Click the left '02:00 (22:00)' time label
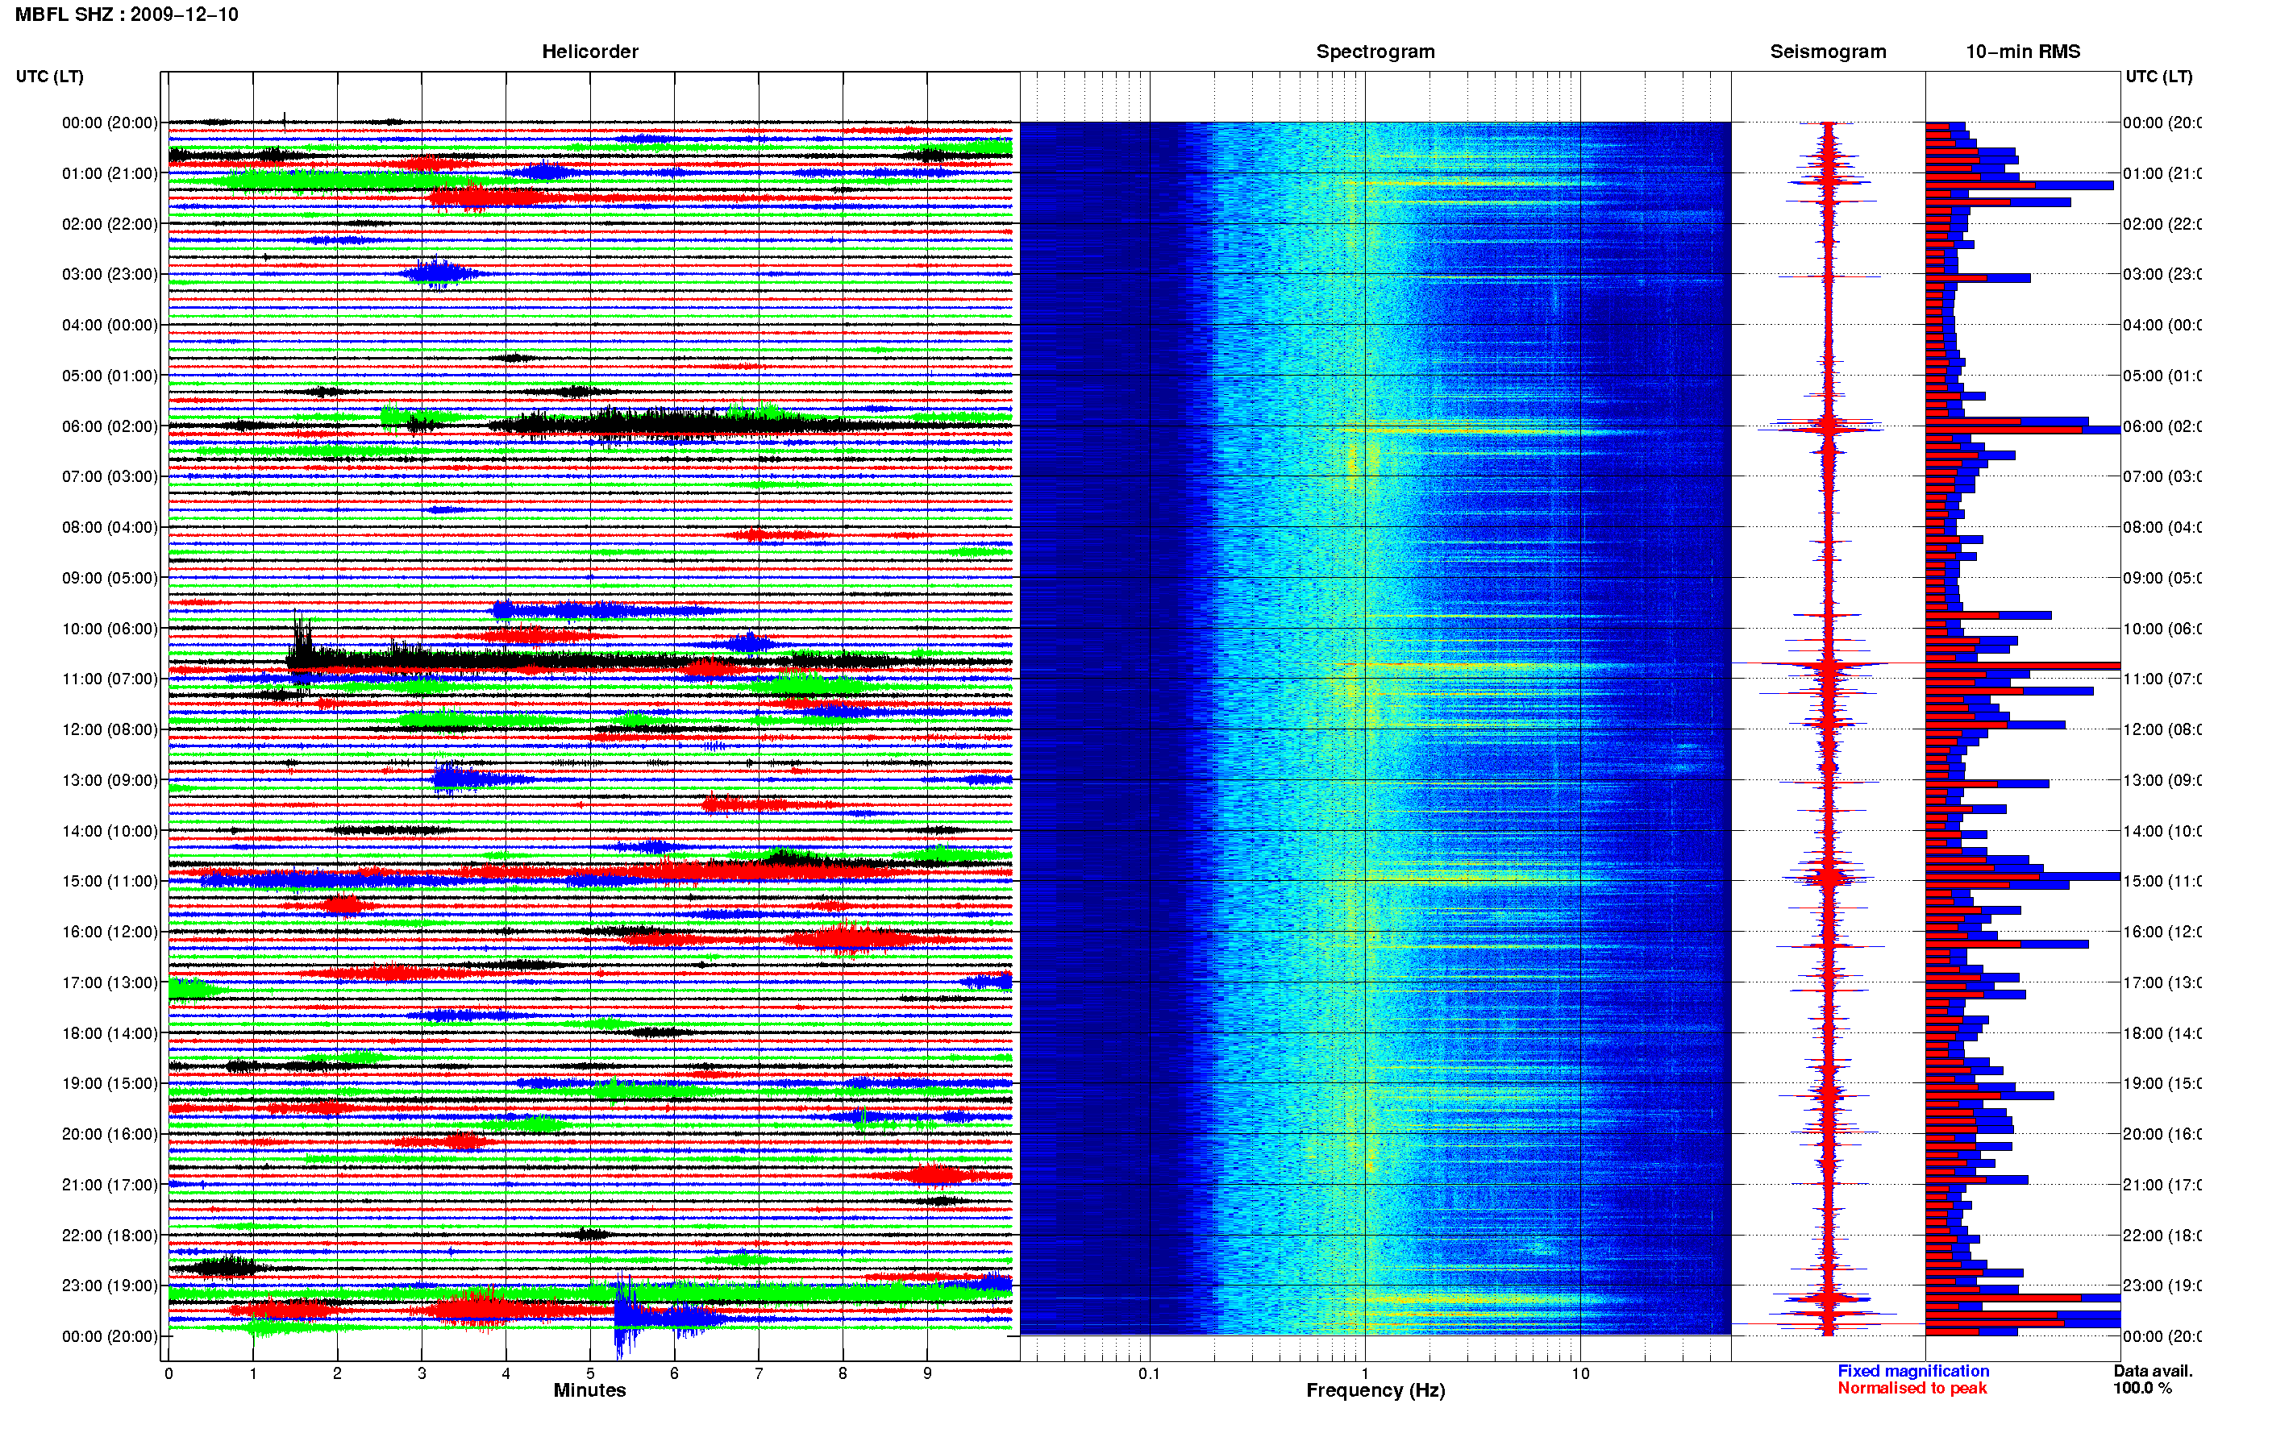 (110, 224)
